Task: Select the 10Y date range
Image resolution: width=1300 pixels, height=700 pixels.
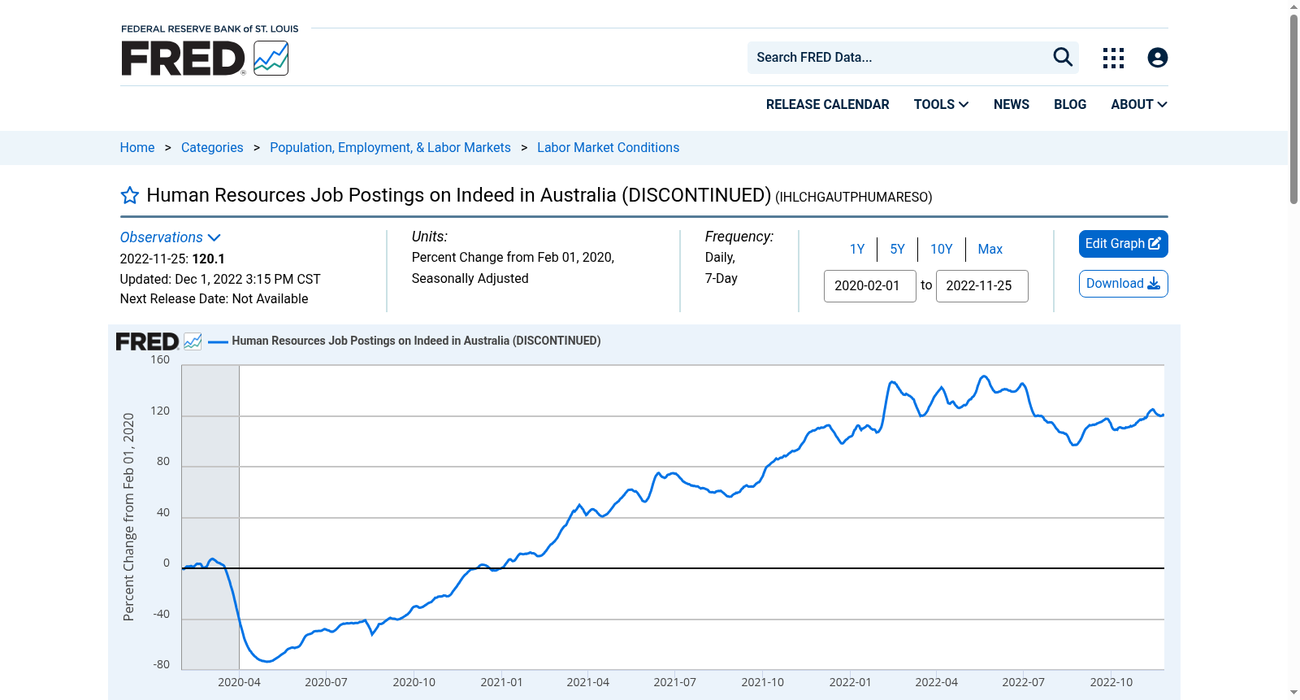Action: point(941,250)
